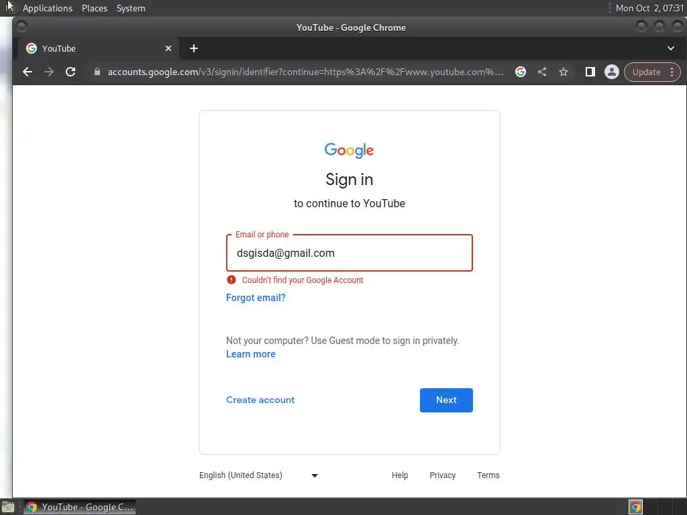The width and height of the screenshot is (687, 515).
Task: Go back using the browser back arrow
Action: (x=27, y=72)
